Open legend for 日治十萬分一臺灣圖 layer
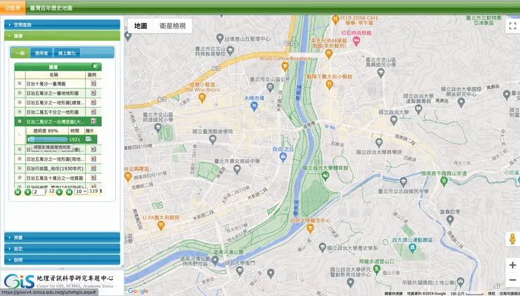This screenshot has width=520, height=296. click(x=93, y=83)
